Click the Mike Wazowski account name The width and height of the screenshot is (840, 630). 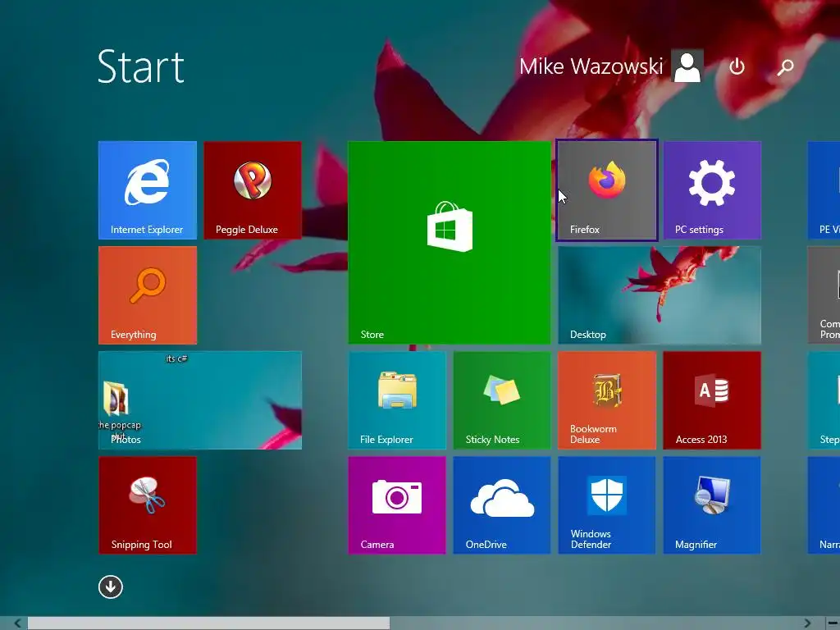pos(591,66)
